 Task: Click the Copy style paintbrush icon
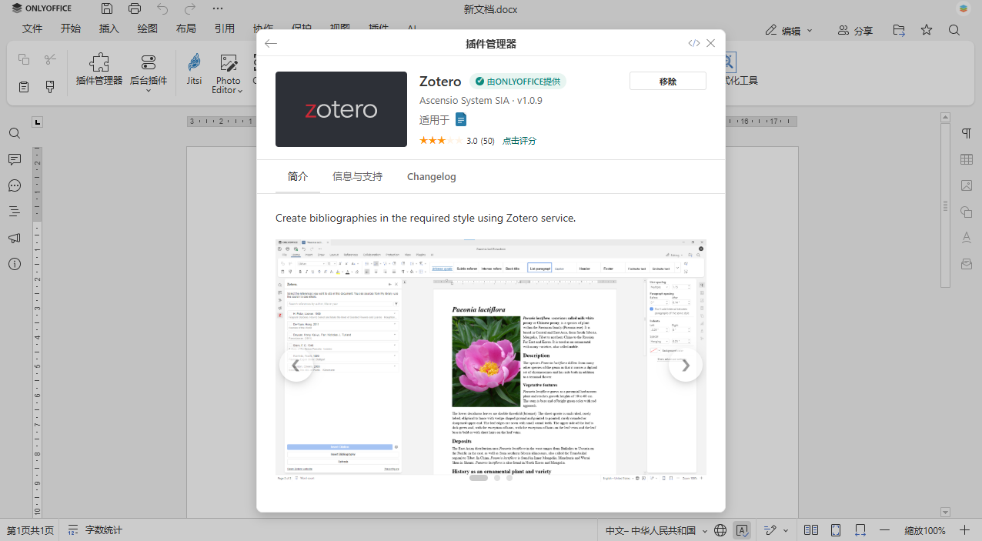pos(51,87)
